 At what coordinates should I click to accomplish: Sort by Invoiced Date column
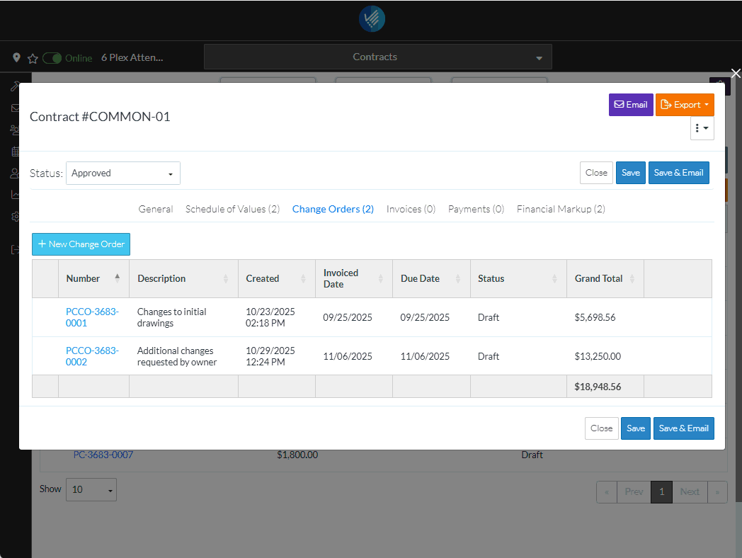(353, 278)
